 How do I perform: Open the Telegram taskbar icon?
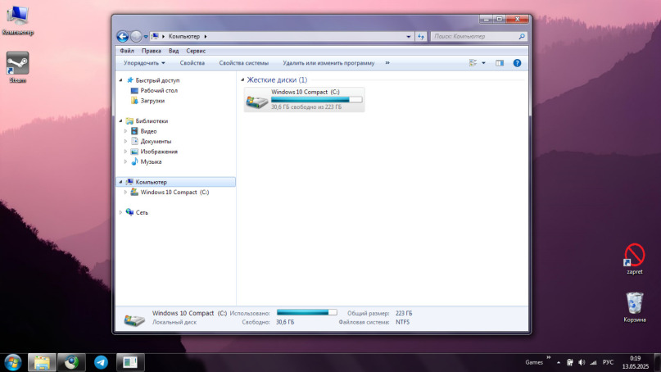coord(101,362)
